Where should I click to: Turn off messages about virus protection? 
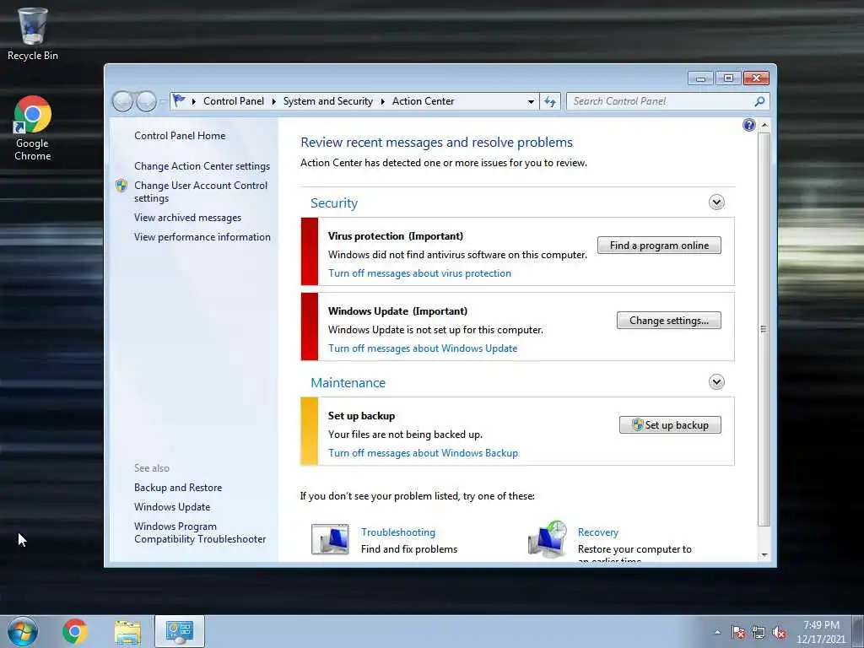coord(420,273)
